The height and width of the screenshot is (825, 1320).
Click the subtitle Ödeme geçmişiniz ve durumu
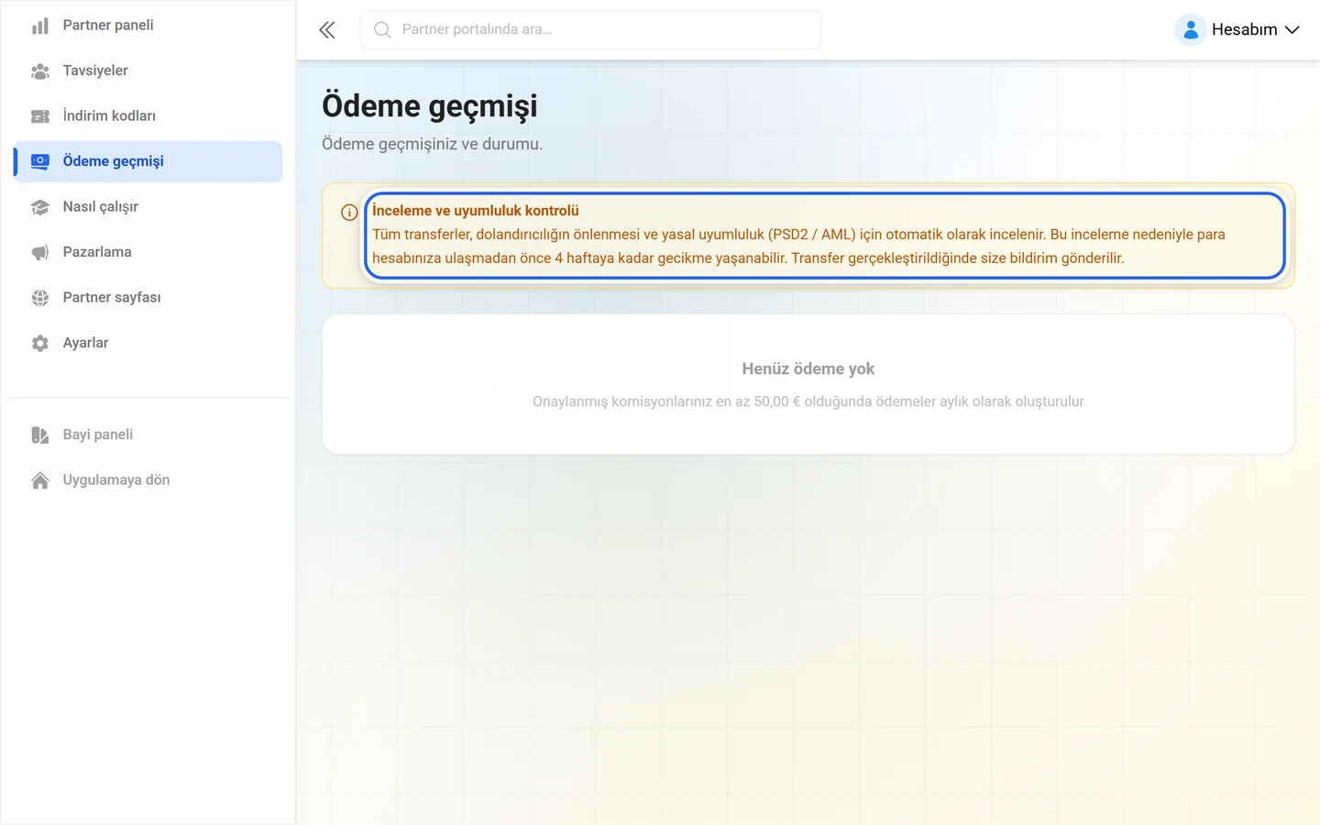click(x=433, y=144)
